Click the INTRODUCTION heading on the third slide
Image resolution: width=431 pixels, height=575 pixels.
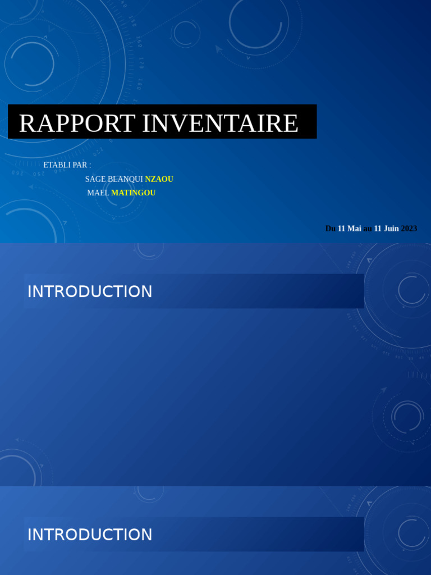pos(90,535)
